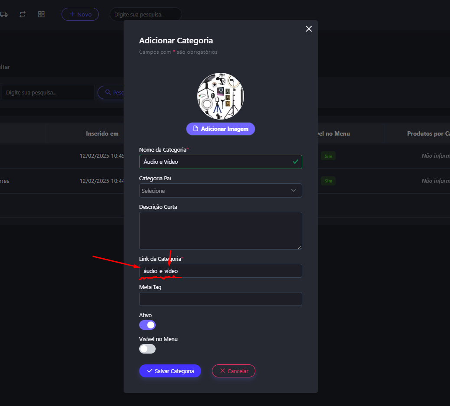Click the Inserido em column header

[102, 133]
